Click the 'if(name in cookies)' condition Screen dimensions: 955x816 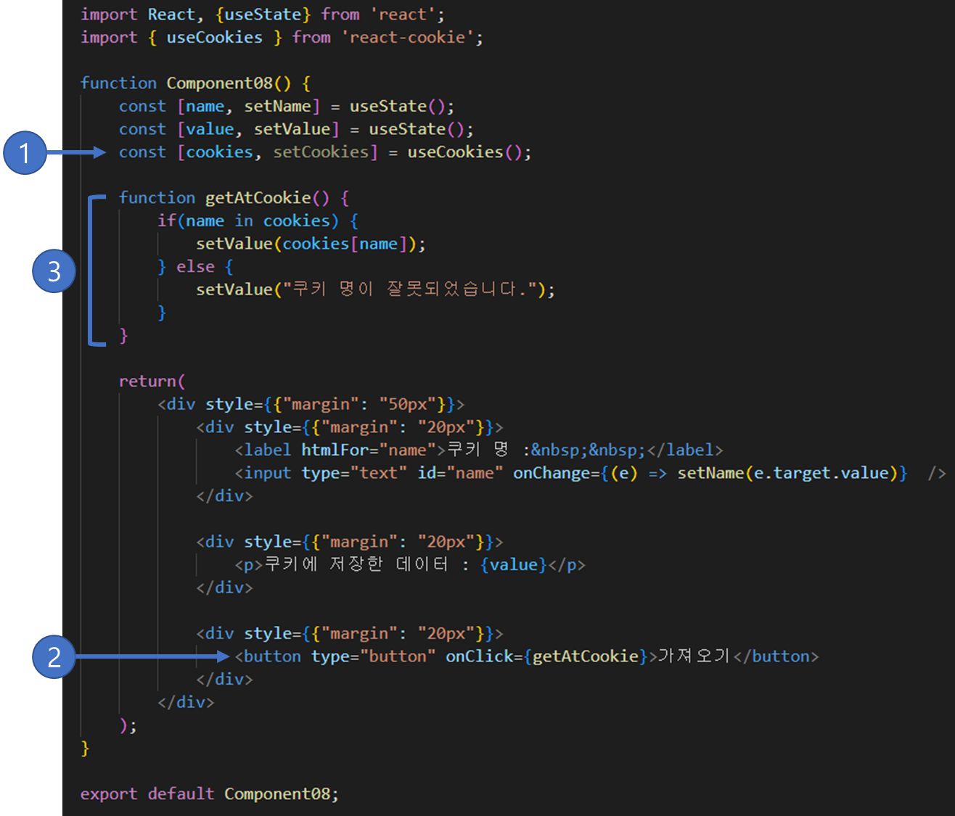[x=248, y=221]
